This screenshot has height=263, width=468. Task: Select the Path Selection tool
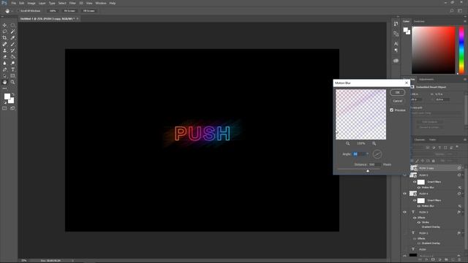click(x=4, y=76)
